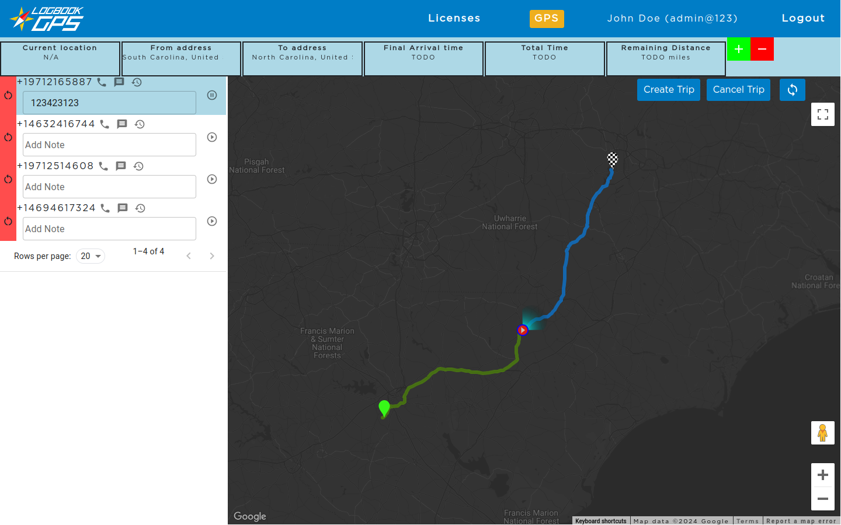The height and width of the screenshot is (525, 841).
Task: Click the Create Trip button
Action: click(x=668, y=90)
